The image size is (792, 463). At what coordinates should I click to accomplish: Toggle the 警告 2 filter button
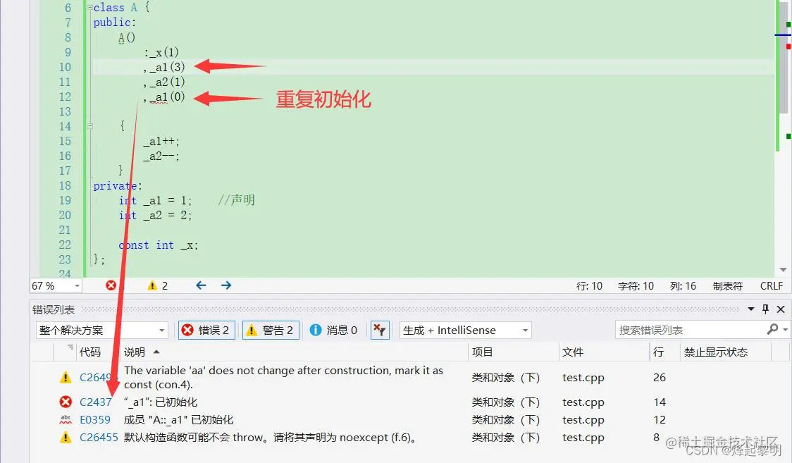tap(271, 330)
